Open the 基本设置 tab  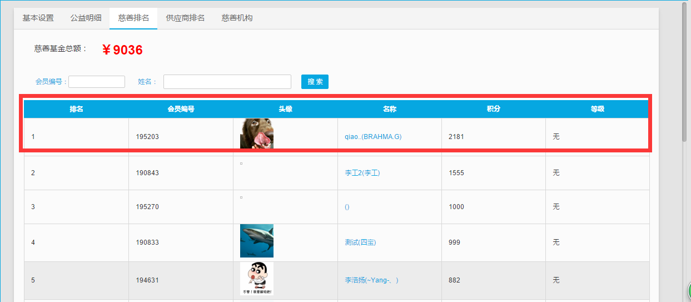click(38, 18)
